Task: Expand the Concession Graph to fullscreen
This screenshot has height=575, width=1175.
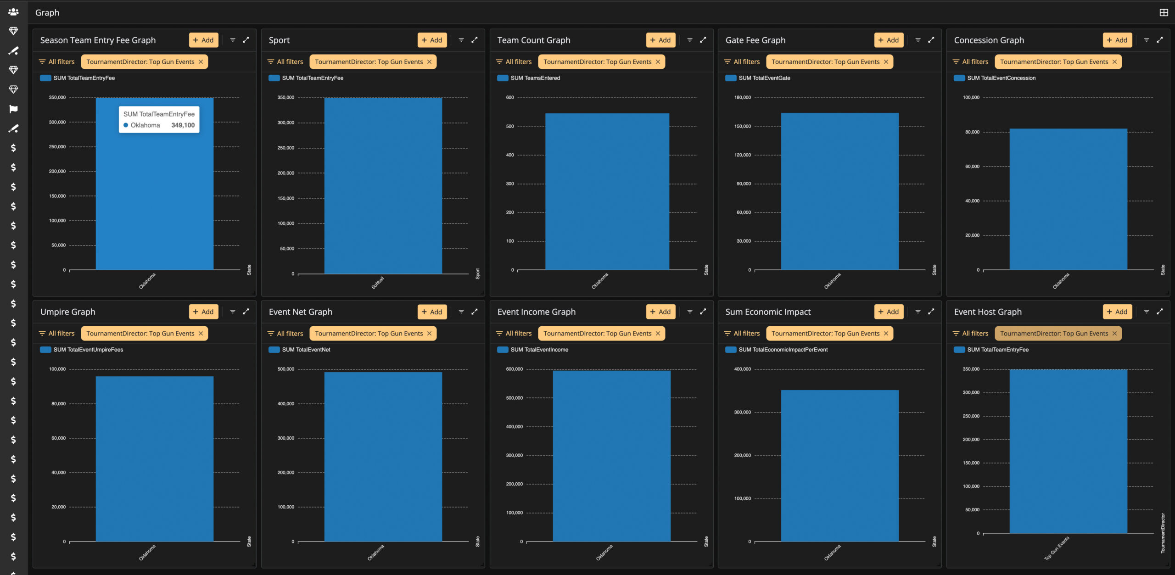Action: [1160, 40]
